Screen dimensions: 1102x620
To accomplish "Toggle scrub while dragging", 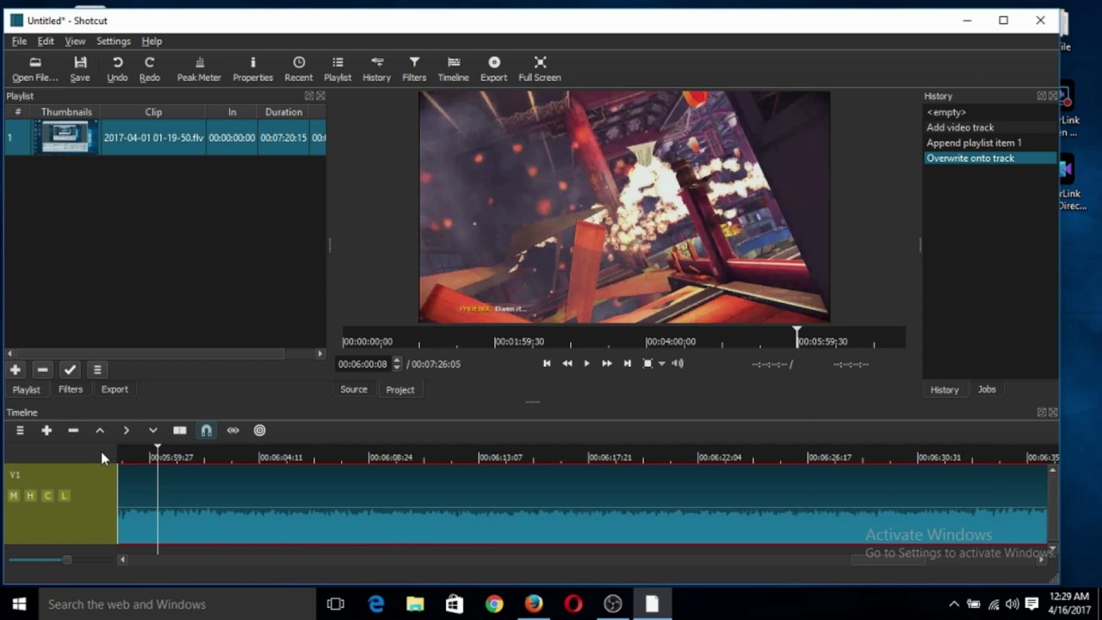I will pyautogui.click(x=233, y=431).
